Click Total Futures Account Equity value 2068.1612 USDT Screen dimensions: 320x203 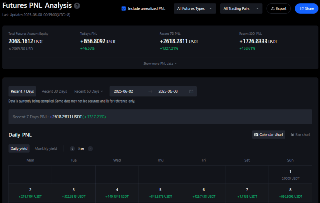[26, 42]
